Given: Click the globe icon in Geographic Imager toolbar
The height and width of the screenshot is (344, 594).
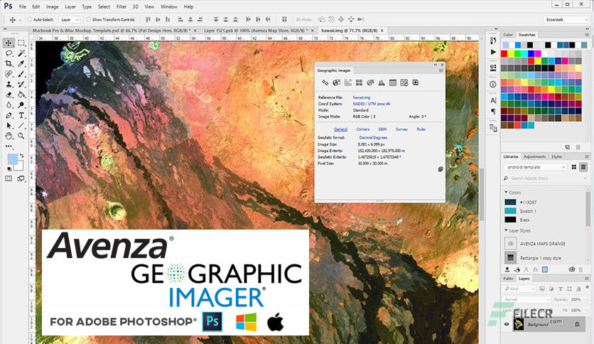Looking at the screenshot, I should coord(336,82).
